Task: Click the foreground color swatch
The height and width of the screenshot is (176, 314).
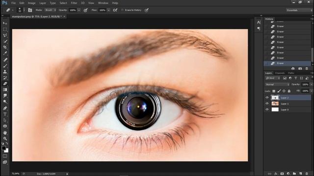Action: [4, 148]
